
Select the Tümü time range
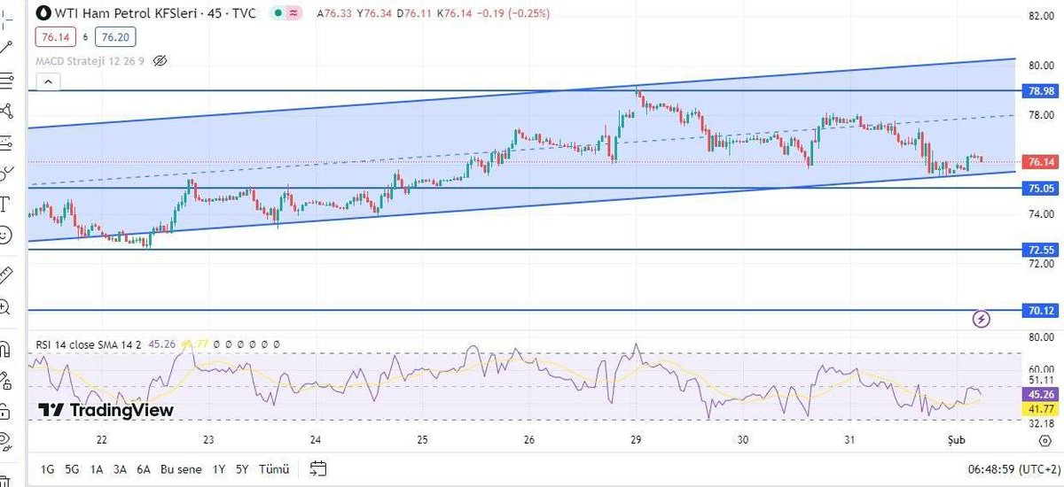point(272,469)
